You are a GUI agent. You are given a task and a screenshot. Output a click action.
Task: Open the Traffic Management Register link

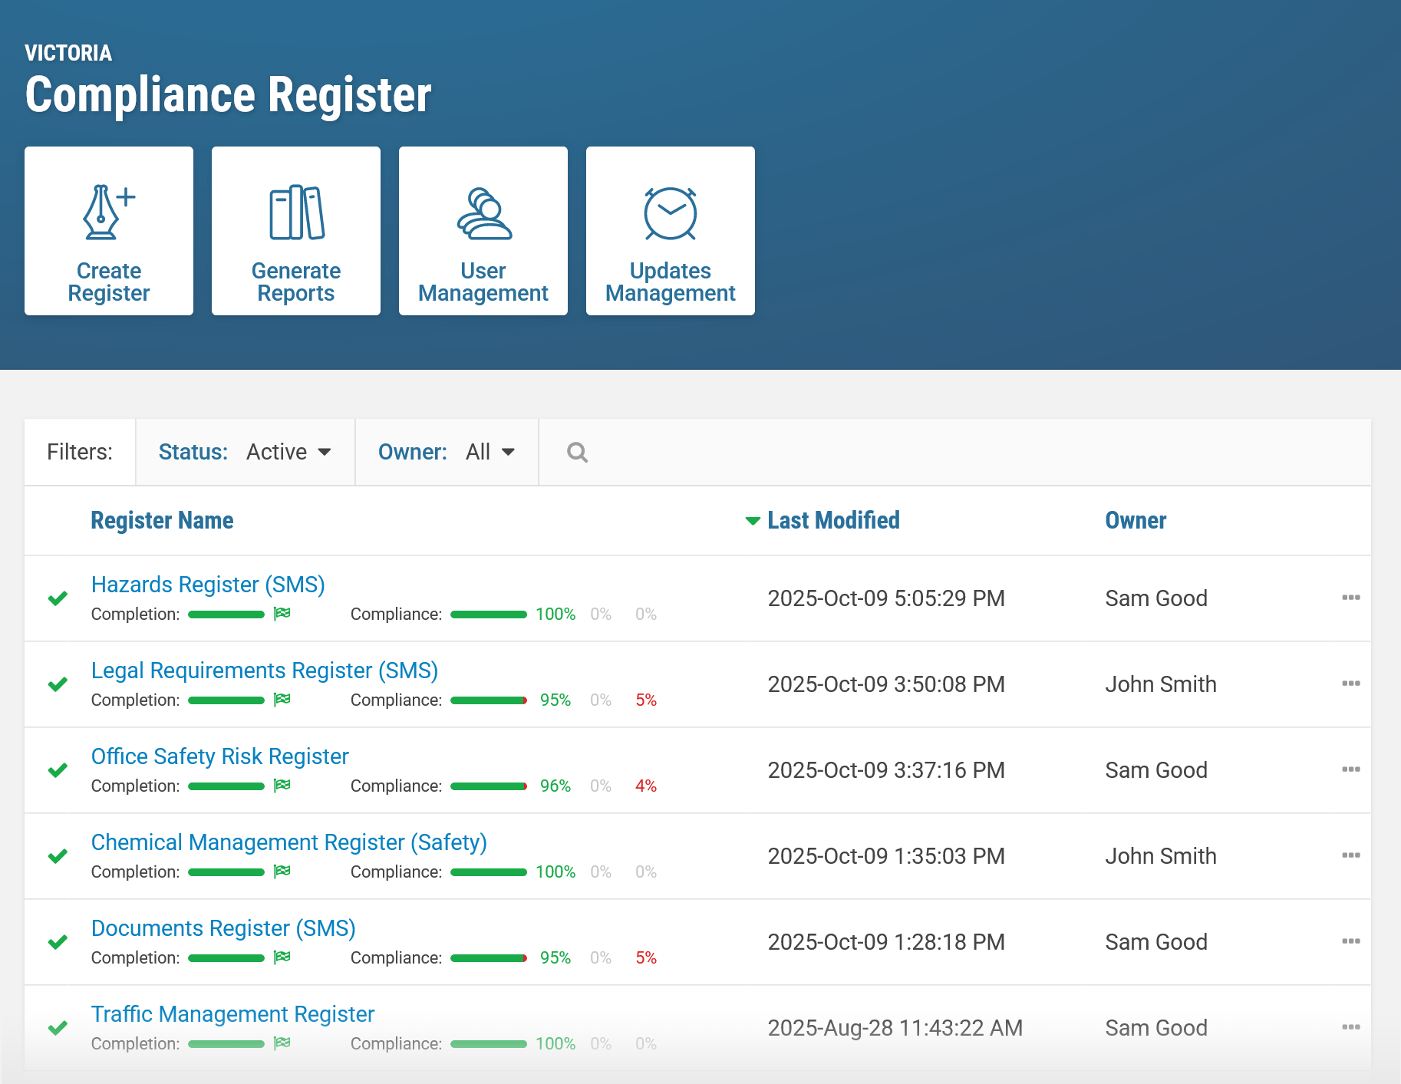pyautogui.click(x=232, y=1014)
